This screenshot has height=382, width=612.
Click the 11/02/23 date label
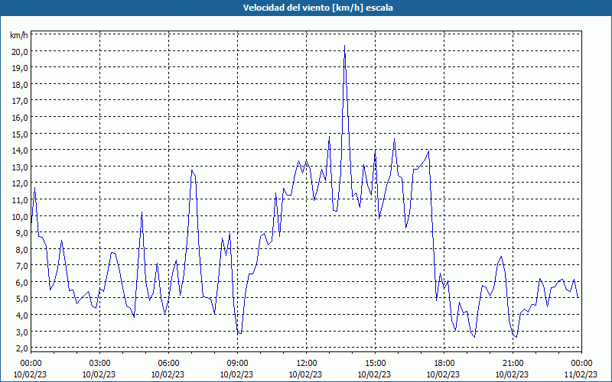(581, 374)
